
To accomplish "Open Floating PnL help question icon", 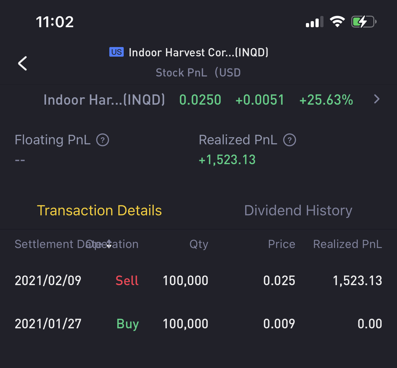I will [x=103, y=140].
